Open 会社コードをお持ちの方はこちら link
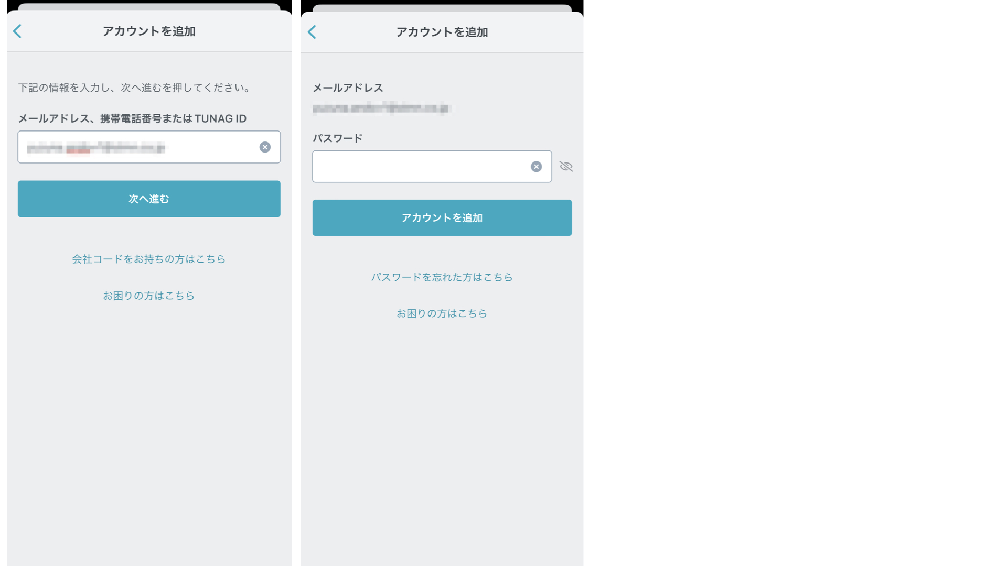1007x566 pixels. tap(149, 259)
